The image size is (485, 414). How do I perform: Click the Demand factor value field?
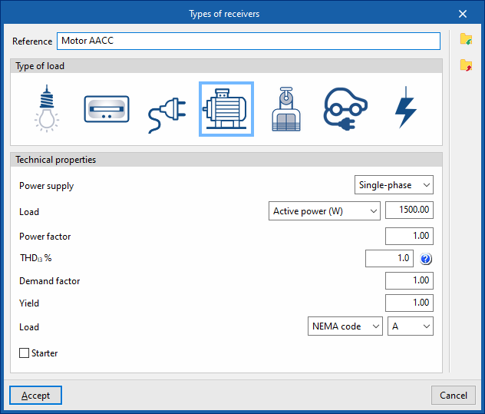click(409, 280)
